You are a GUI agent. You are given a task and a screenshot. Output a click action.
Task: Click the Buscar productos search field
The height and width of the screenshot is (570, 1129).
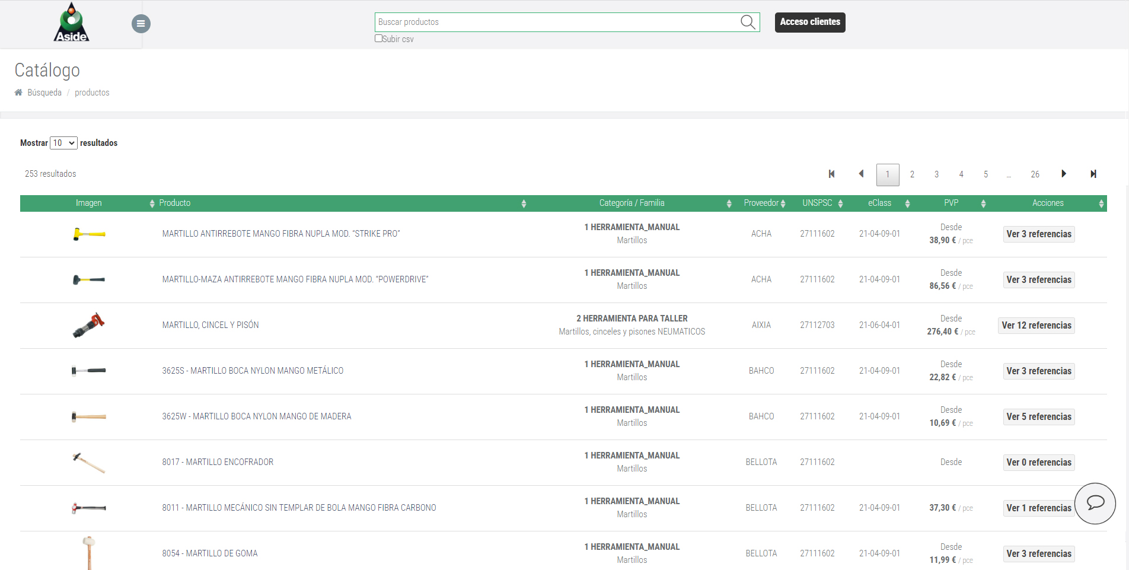coord(557,22)
